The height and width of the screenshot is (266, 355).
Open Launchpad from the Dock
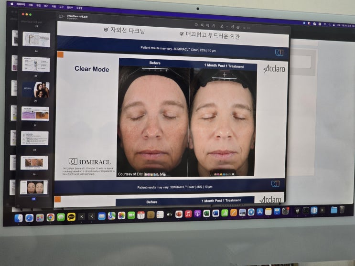(40, 218)
